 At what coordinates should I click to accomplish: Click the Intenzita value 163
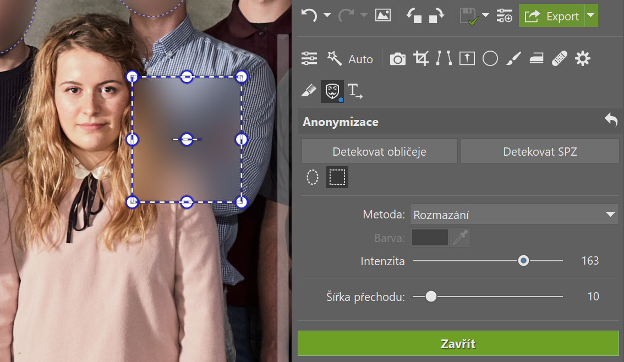[x=590, y=261]
